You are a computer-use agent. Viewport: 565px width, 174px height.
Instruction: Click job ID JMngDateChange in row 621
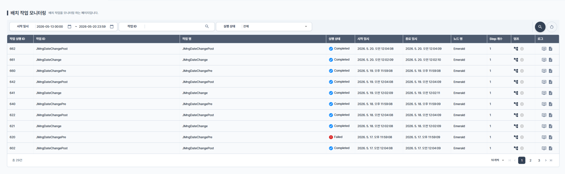[49, 126]
